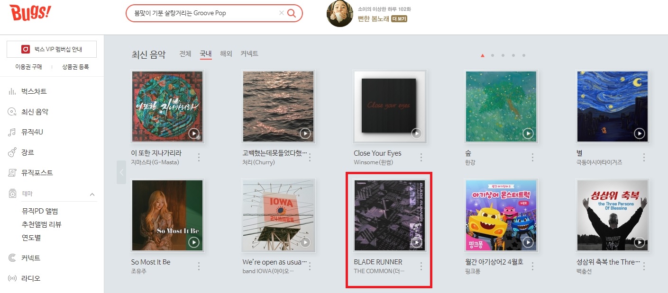
Task: Click the 벅스 VIP 멤버십 안내 button
Action: click(x=52, y=49)
